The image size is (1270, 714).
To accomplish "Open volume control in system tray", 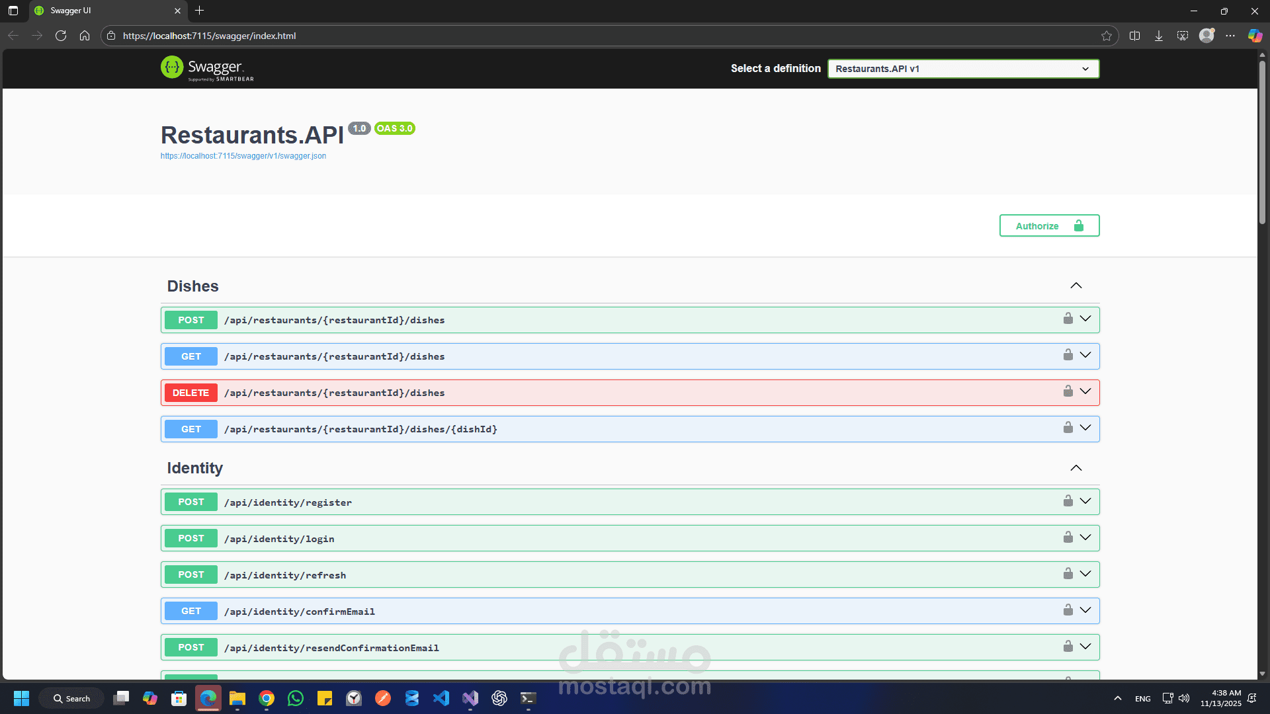I will (x=1184, y=698).
